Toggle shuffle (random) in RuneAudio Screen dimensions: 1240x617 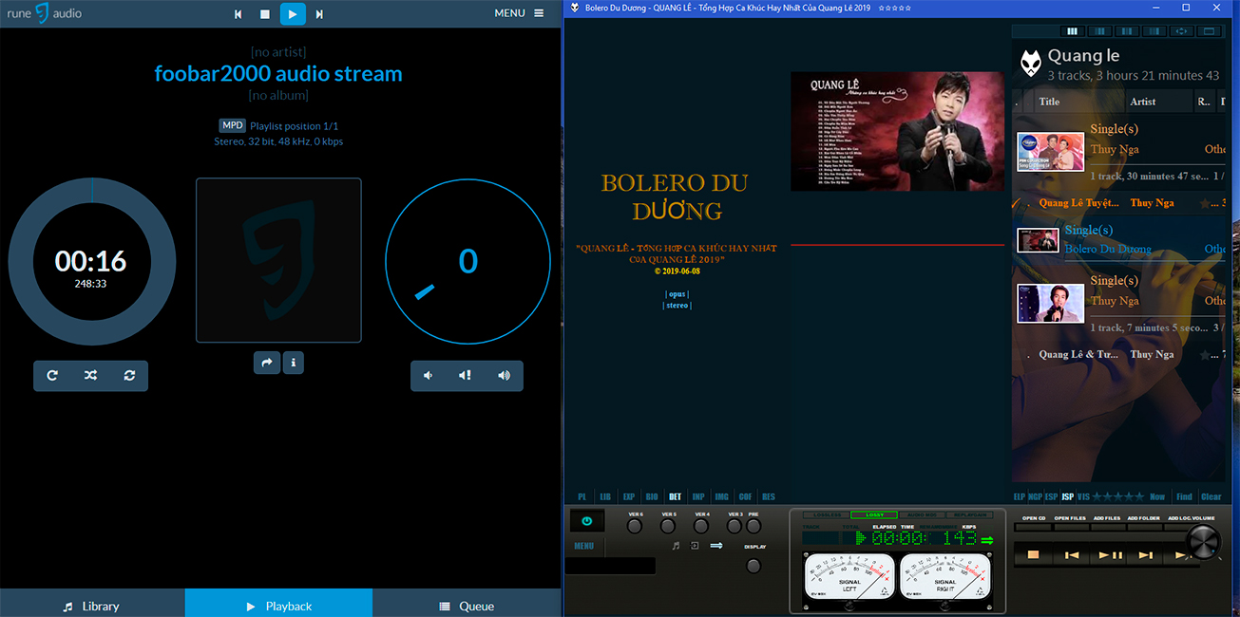click(x=90, y=376)
